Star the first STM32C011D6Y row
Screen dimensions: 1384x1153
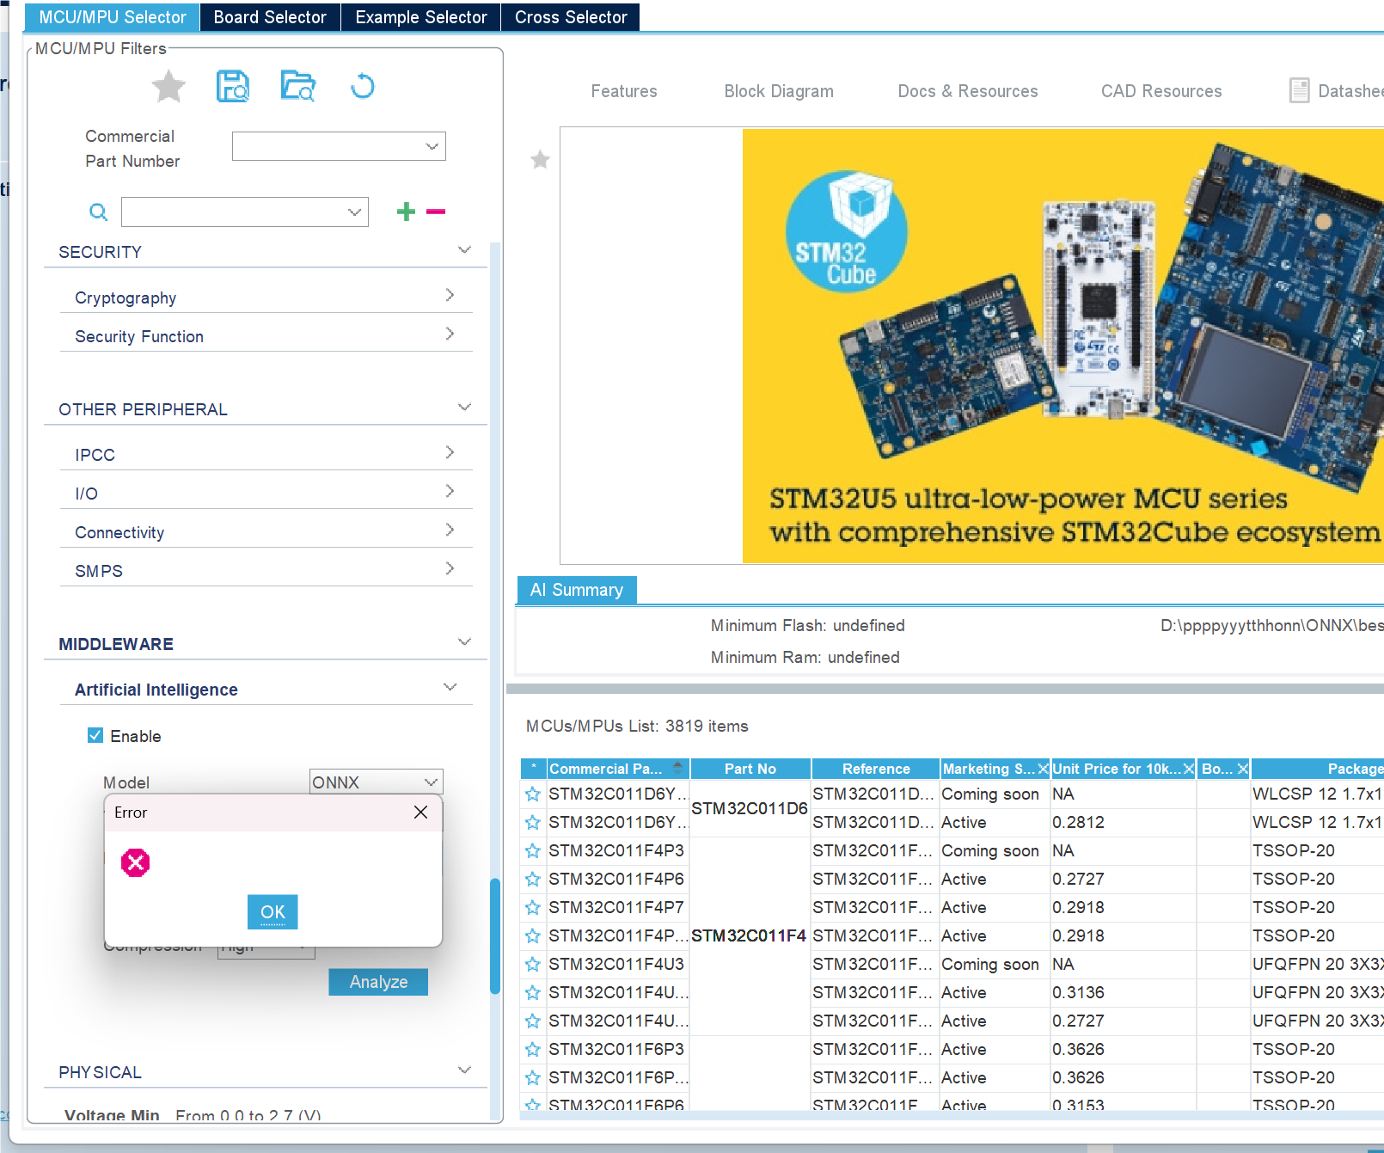[533, 794]
